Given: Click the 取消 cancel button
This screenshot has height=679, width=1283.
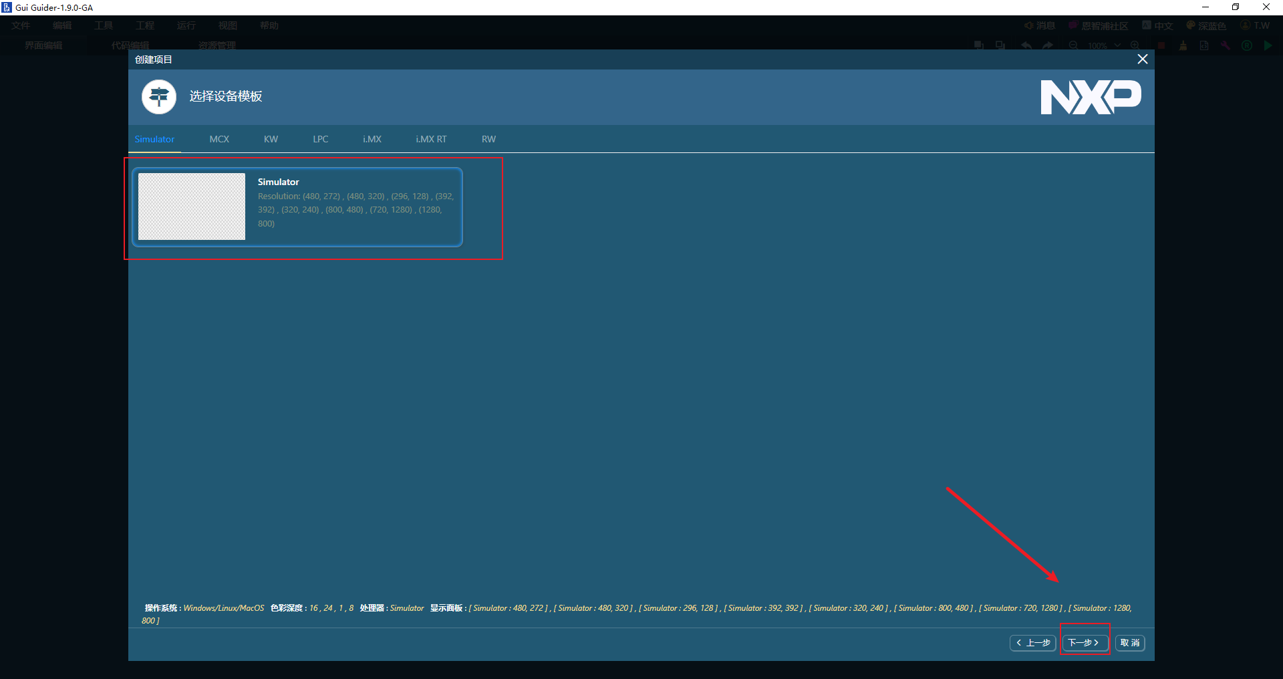Looking at the screenshot, I should (1129, 642).
